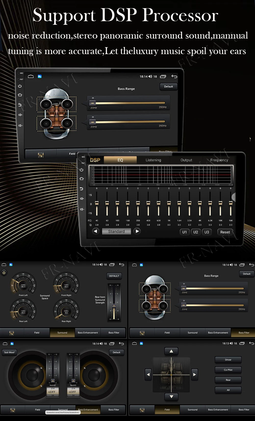Viewport: 255px width, 421px height.
Task: Tap recent apps icon in top unit status bar
Action: point(163,76)
